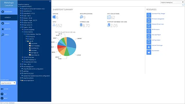Open the Dashboard gear icon

[x=3, y=12]
